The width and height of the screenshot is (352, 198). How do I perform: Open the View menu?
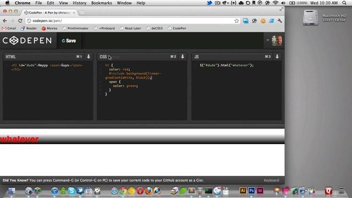(63, 3)
